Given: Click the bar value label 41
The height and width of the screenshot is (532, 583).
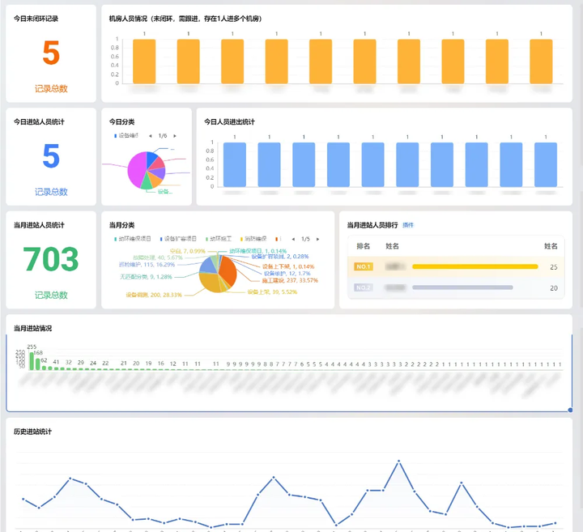Looking at the screenshot, I should (x=56, y=362).
